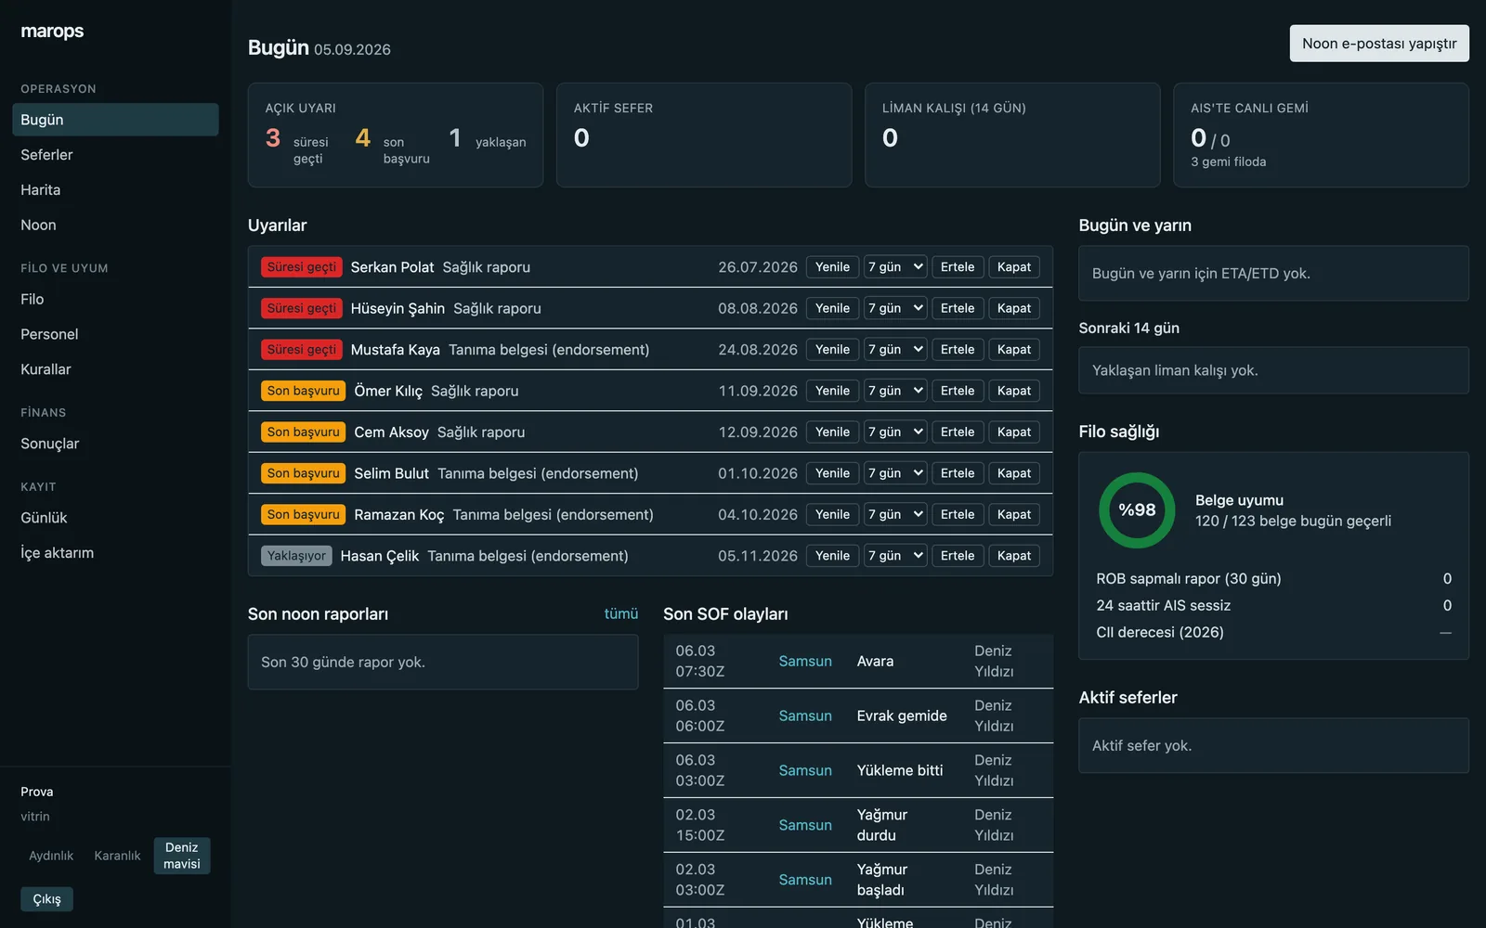This screenshot has height=928, width=1486.
Task: Click Kapat for Selim Bulut
Action: [x=1014, y=473]
